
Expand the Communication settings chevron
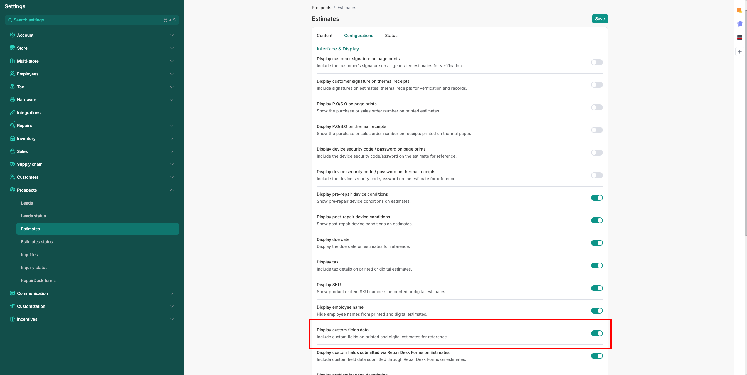[172, 293]
